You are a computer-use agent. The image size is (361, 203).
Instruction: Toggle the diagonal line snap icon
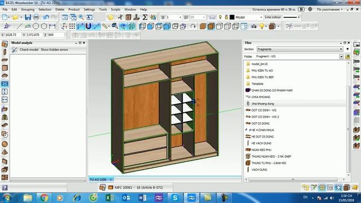[96, 27]
